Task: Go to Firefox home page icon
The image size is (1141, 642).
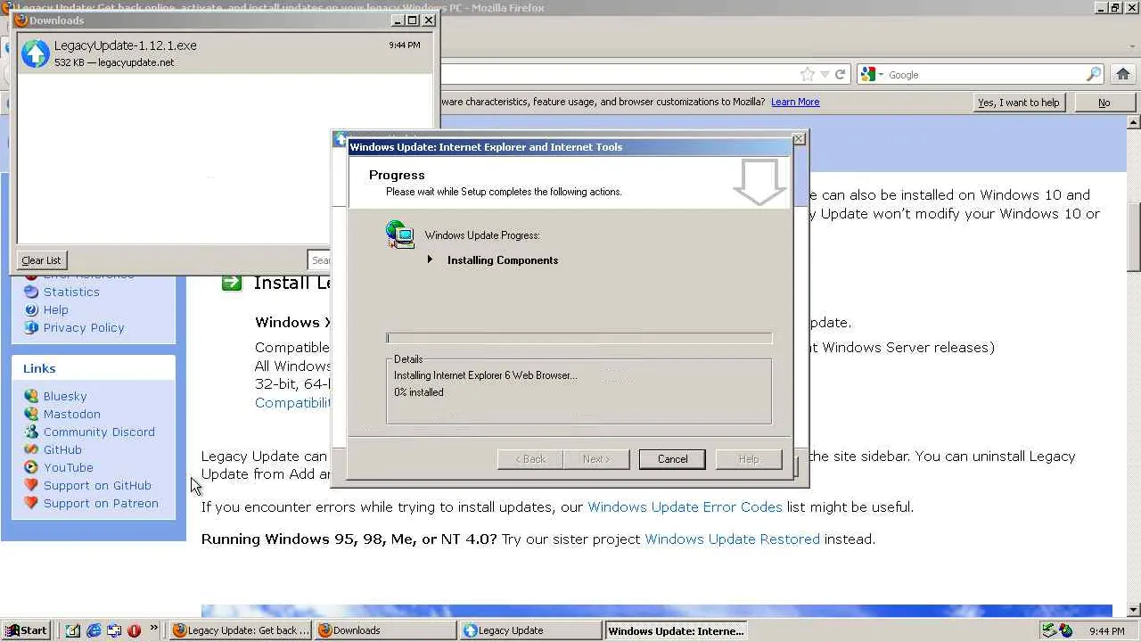Action: point(1123,75)
